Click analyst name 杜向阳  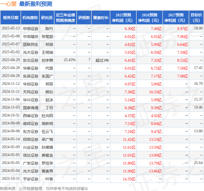click(47, 115)
